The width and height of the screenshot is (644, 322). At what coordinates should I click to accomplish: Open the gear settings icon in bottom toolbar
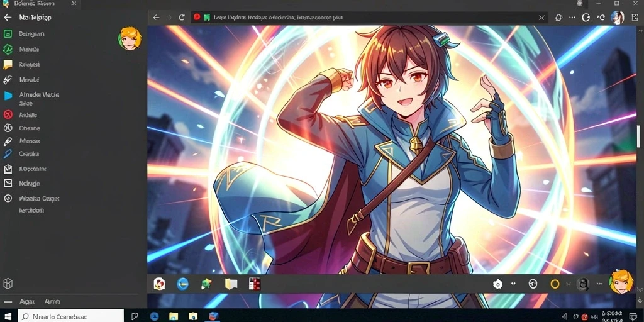click(x=498, y=284)
